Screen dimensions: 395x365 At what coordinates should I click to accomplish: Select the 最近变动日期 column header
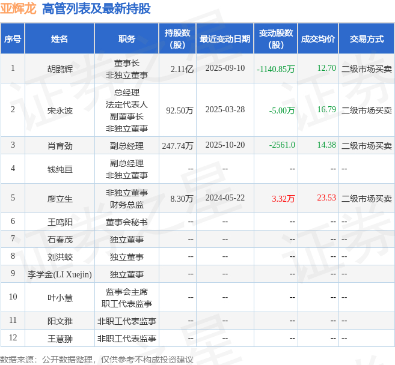click(x=225, y=39)
